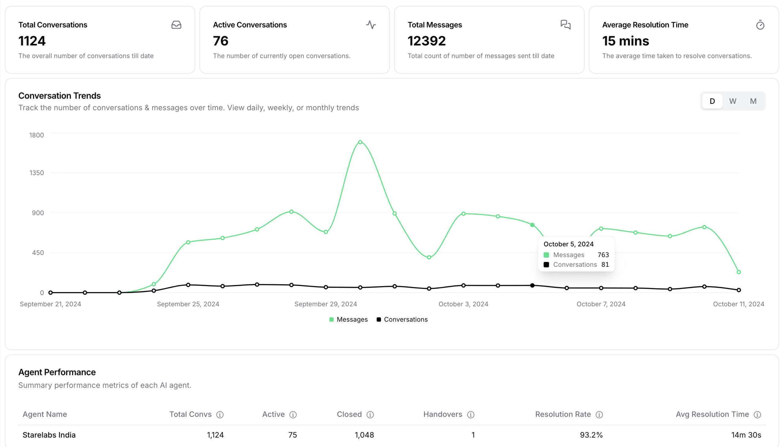The height and width of the screenshot is (447, 784).
Task: Click the stopwatch icon on Average Resolution Time card
Action: pos(760,25)
